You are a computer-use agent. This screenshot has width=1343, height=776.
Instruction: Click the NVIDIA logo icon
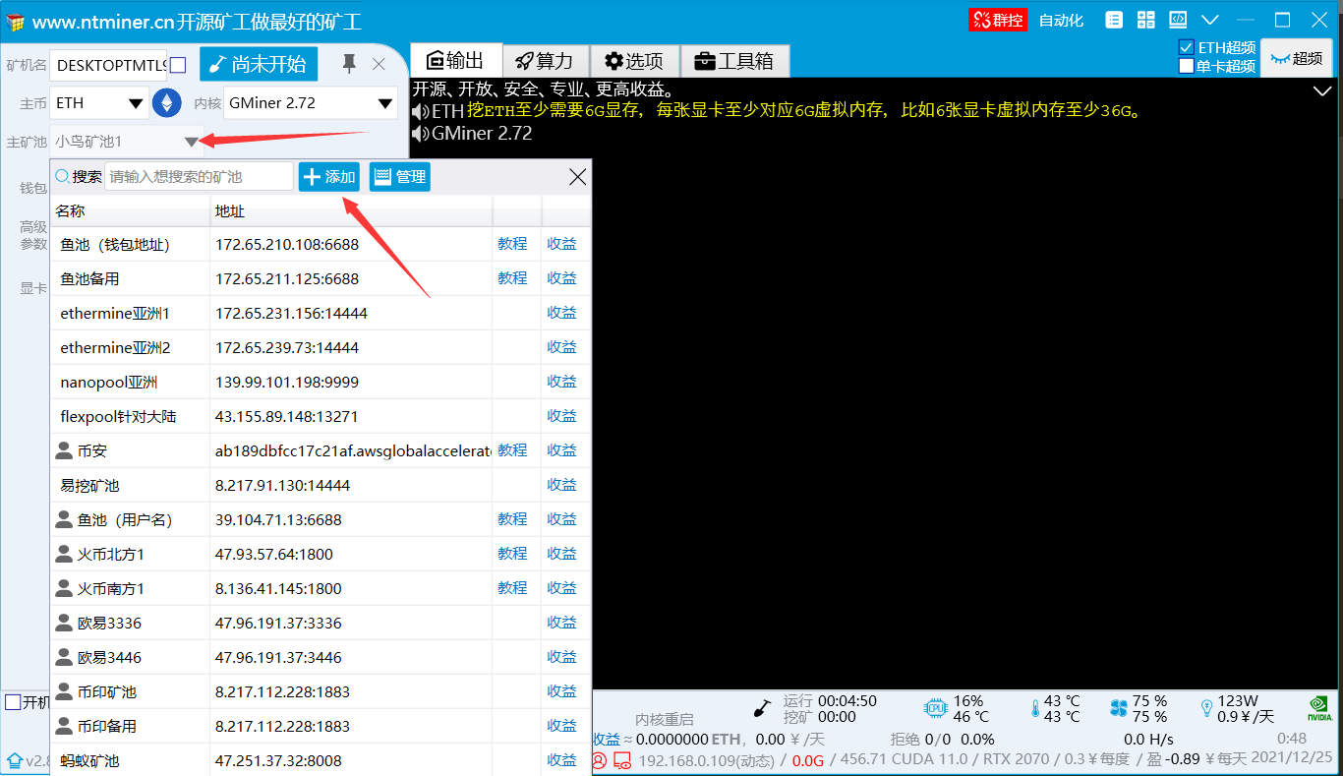coord(1319,708)
